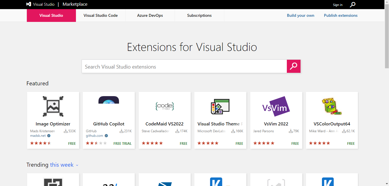This screenshot has height=186, width=389.
Task: Click the FREE label on Visual Studio Theme
Action: pyautogui.click(x=239, y=144)
